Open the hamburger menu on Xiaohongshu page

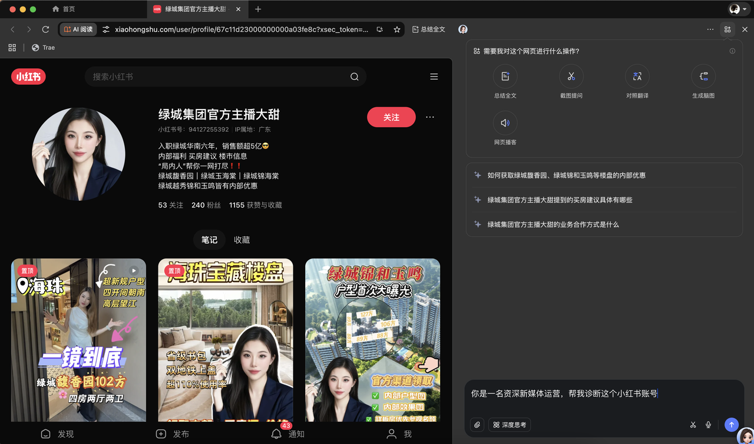434,76
